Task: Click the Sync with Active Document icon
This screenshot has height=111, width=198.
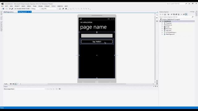Action: tap(172, 14)
